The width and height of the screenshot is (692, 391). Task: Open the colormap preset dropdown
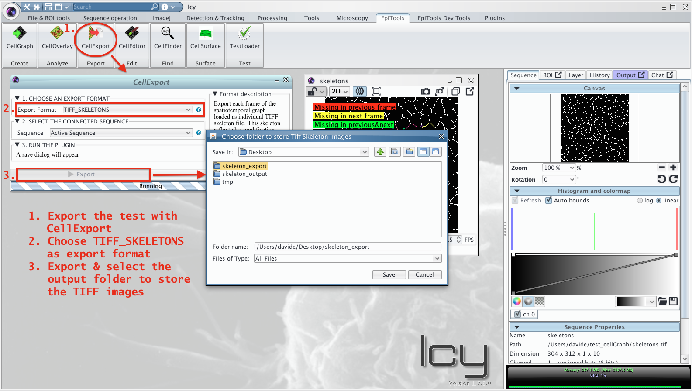(x=635, y=301)
